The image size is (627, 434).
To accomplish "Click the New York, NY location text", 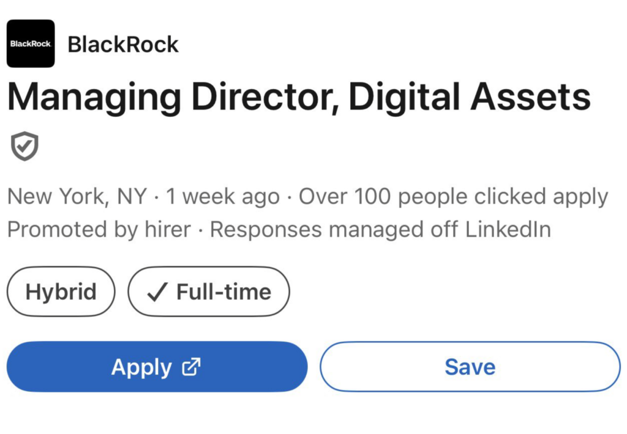I will click(x=77, y=197).
